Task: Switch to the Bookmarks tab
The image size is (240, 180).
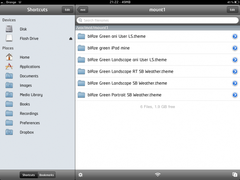Action: tap(47, 175)
